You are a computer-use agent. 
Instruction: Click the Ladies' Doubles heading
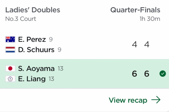[33, 10]
